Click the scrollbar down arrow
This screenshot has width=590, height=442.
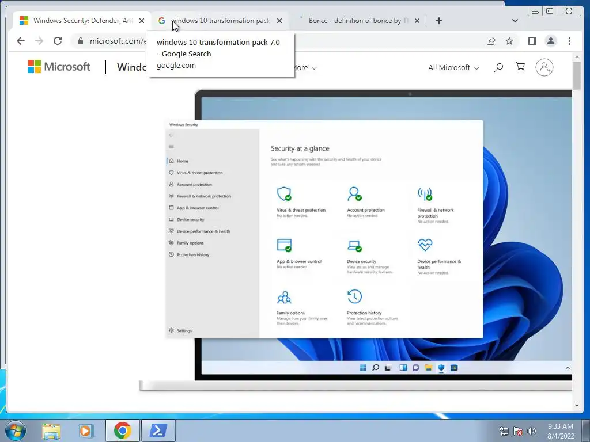577,406
